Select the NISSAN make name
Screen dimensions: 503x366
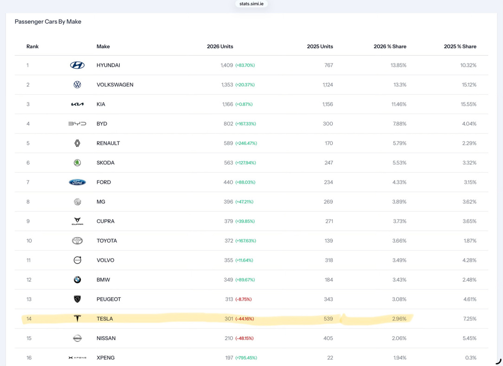pyautogui.click(x=106, y=338)
